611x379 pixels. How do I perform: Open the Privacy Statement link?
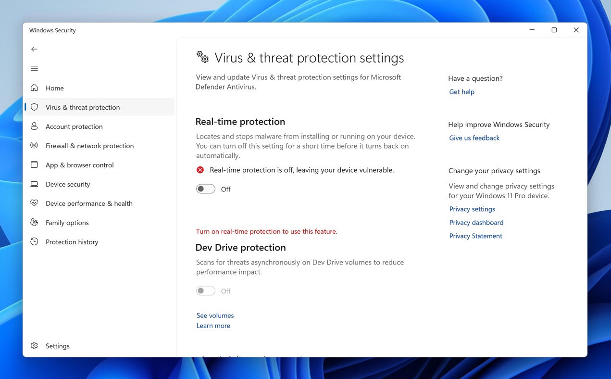(475, 236)
